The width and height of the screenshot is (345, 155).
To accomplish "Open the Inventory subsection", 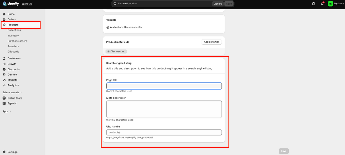I will tap(13, 36).
